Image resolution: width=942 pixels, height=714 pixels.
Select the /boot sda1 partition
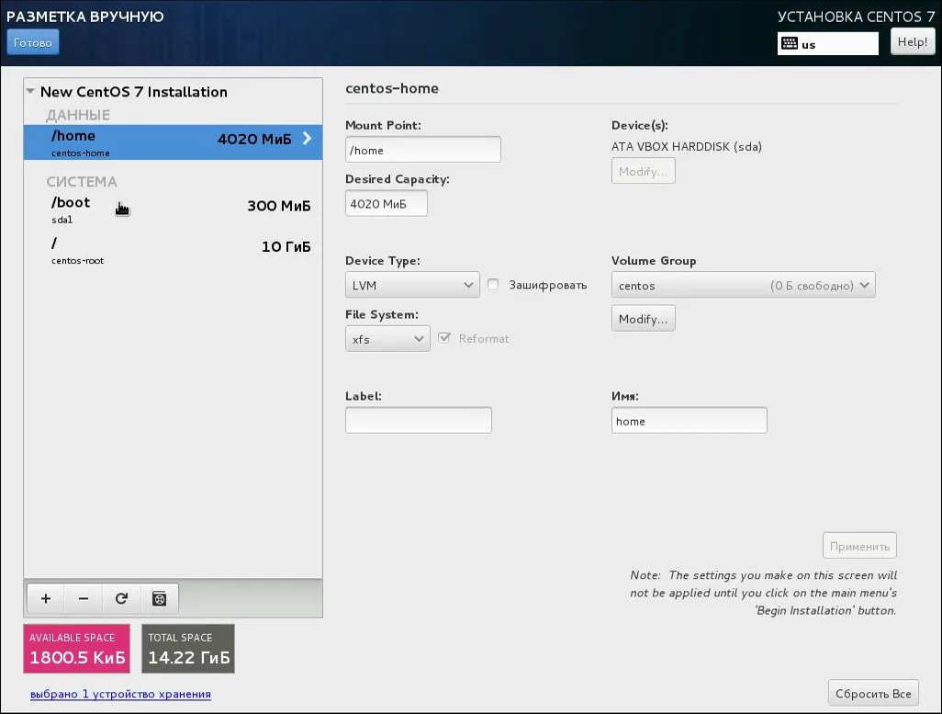click(x=173, y=210)
